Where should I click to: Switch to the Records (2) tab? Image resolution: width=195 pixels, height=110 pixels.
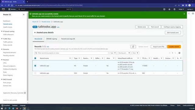pyautogui.click(x=38, y=39)
